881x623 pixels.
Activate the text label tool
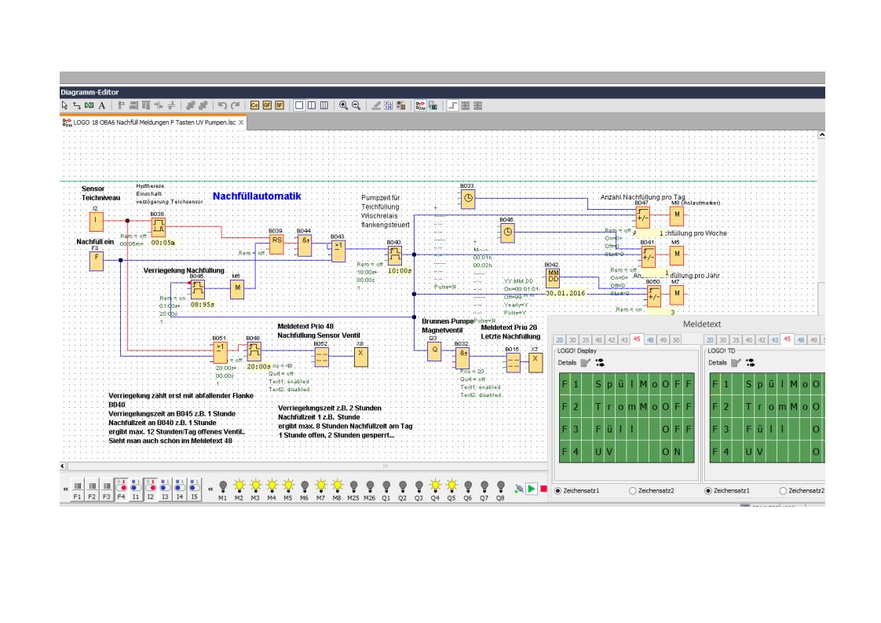102,104
